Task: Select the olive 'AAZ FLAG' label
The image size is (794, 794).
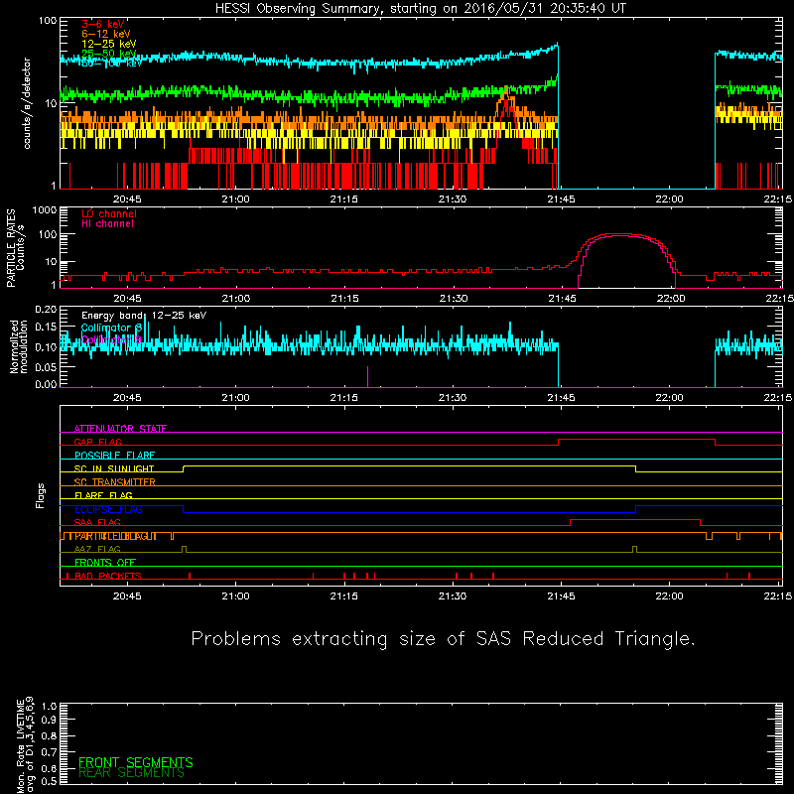Action: [x=97, y=550]
